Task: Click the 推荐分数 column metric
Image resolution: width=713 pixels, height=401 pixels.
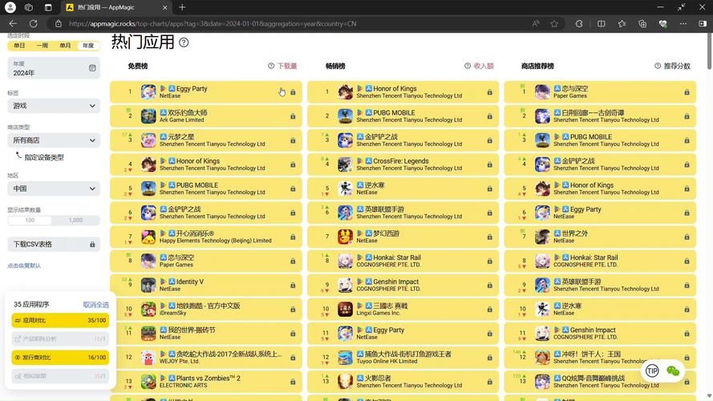Action: pyautogui.click(x=677, y=66)
